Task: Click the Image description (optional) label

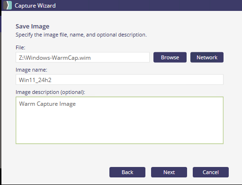Action: click(x=50, y=92)
